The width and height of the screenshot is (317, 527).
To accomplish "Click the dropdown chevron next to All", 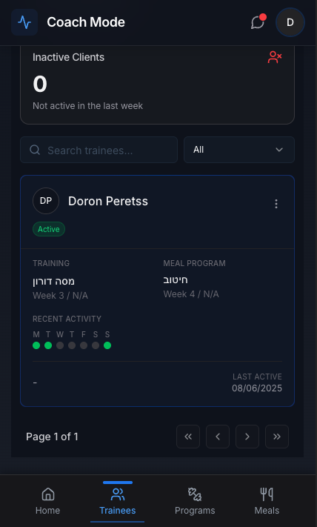I will pyautogui.click(x=279, y=150).
